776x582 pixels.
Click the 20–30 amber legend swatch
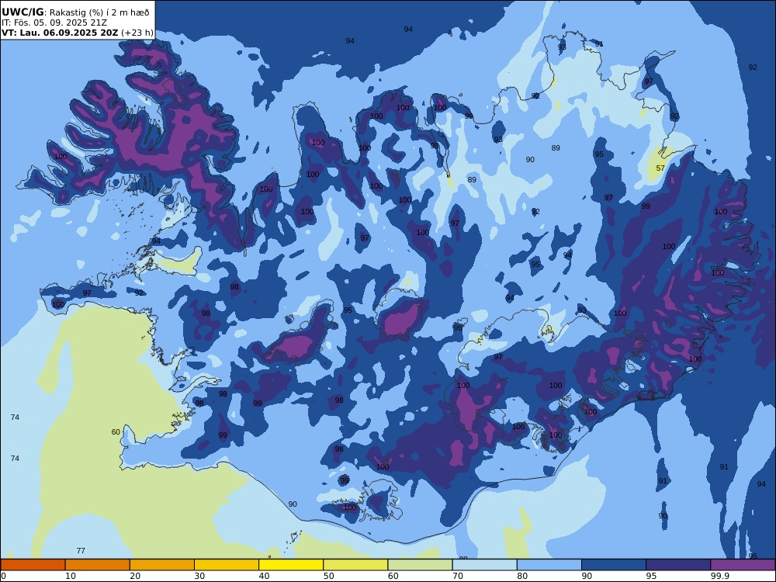pos(162,565)
